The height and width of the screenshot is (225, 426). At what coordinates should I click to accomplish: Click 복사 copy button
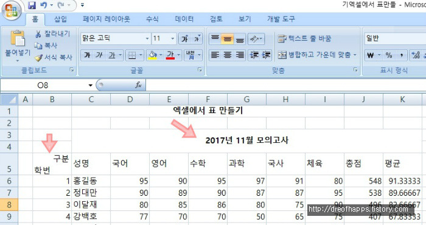click(46, 46)
